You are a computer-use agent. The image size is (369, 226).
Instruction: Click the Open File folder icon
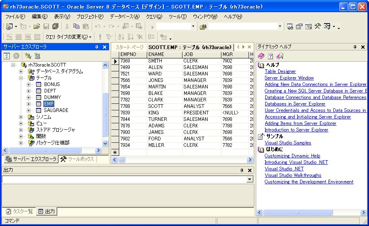37,26
